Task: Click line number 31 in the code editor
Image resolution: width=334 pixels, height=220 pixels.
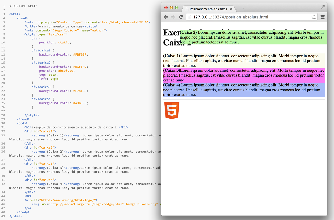Action: tap(3, 127)
